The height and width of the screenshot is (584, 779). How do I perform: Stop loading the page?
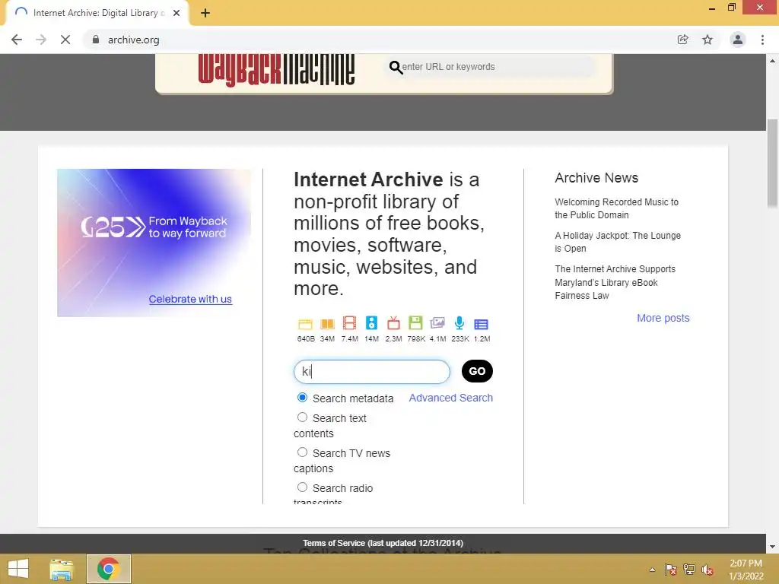pyautogui.click(x=65, y=40)
